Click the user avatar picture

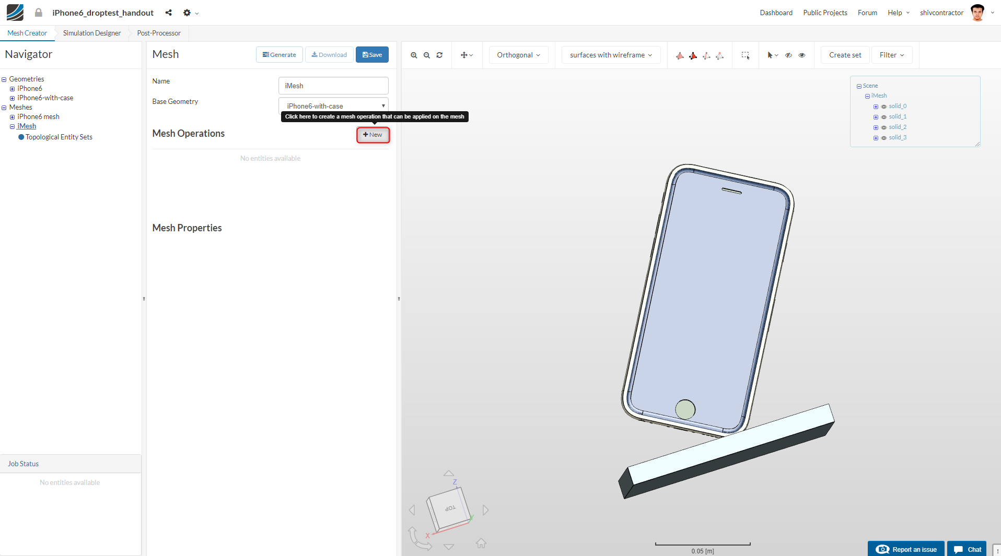pyautogui.click(x=977, y=13)
